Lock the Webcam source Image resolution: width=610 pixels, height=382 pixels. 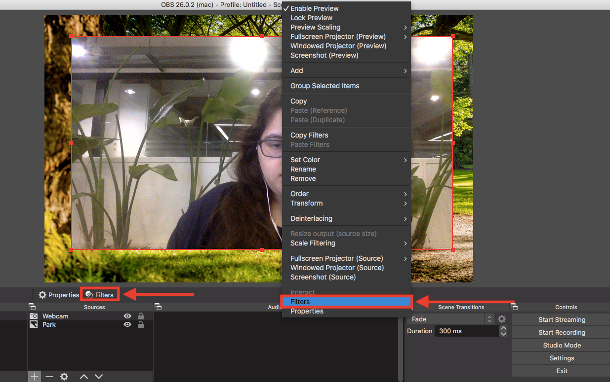click(x=141, y=316)
